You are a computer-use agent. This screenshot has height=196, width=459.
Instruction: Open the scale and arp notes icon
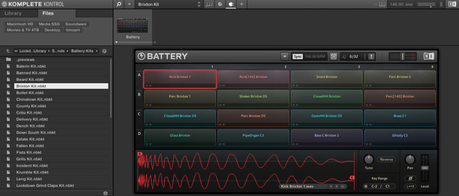(209, 4)
